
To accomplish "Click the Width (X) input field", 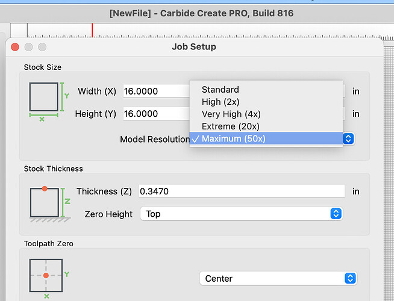I will click(x=156, y=91).
